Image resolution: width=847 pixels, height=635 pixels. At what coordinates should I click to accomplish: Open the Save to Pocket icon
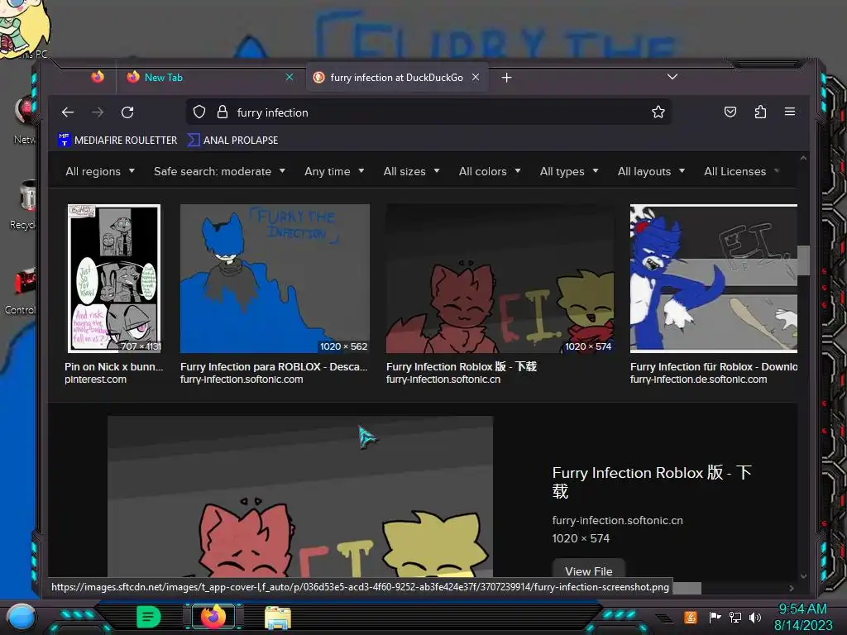tap(730, 112)
